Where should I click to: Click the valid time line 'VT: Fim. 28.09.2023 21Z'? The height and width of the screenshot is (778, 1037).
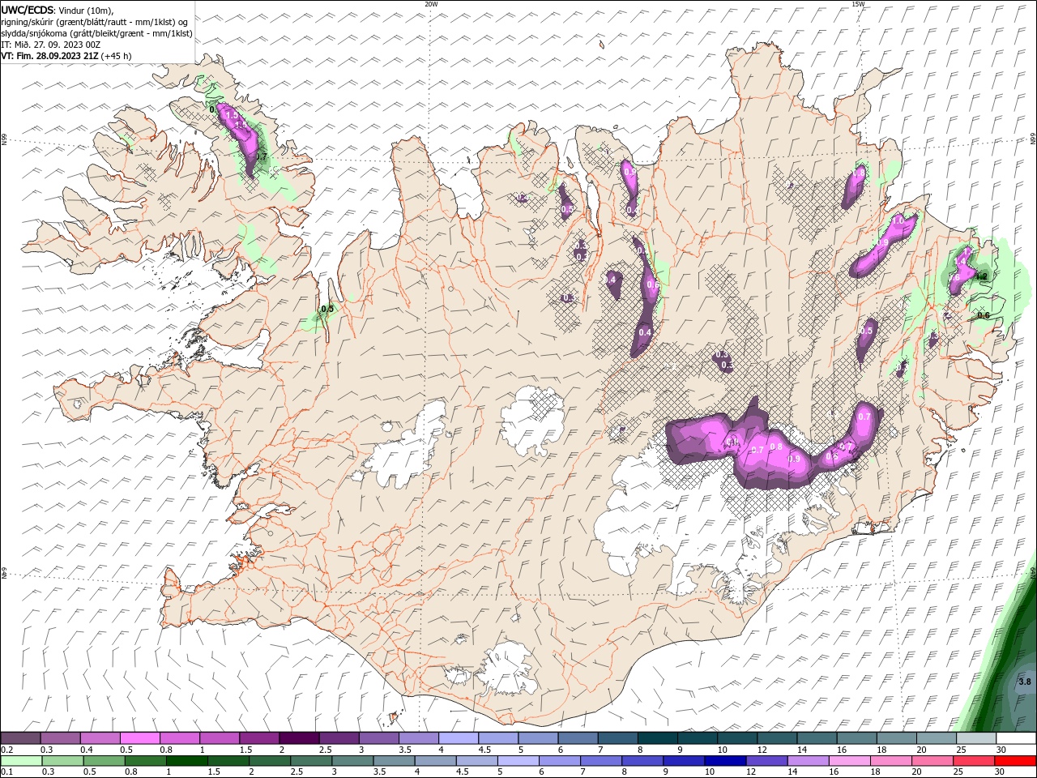pos(50,56)
